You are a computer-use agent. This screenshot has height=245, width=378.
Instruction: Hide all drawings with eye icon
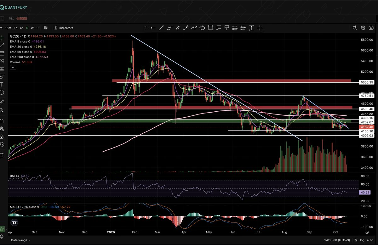point(2,144)
